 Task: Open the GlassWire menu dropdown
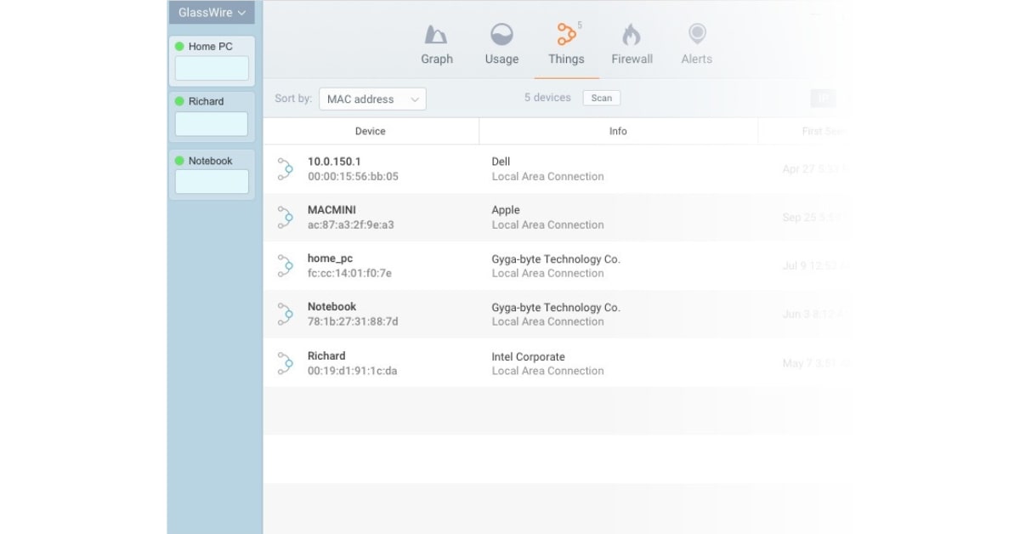212,13
